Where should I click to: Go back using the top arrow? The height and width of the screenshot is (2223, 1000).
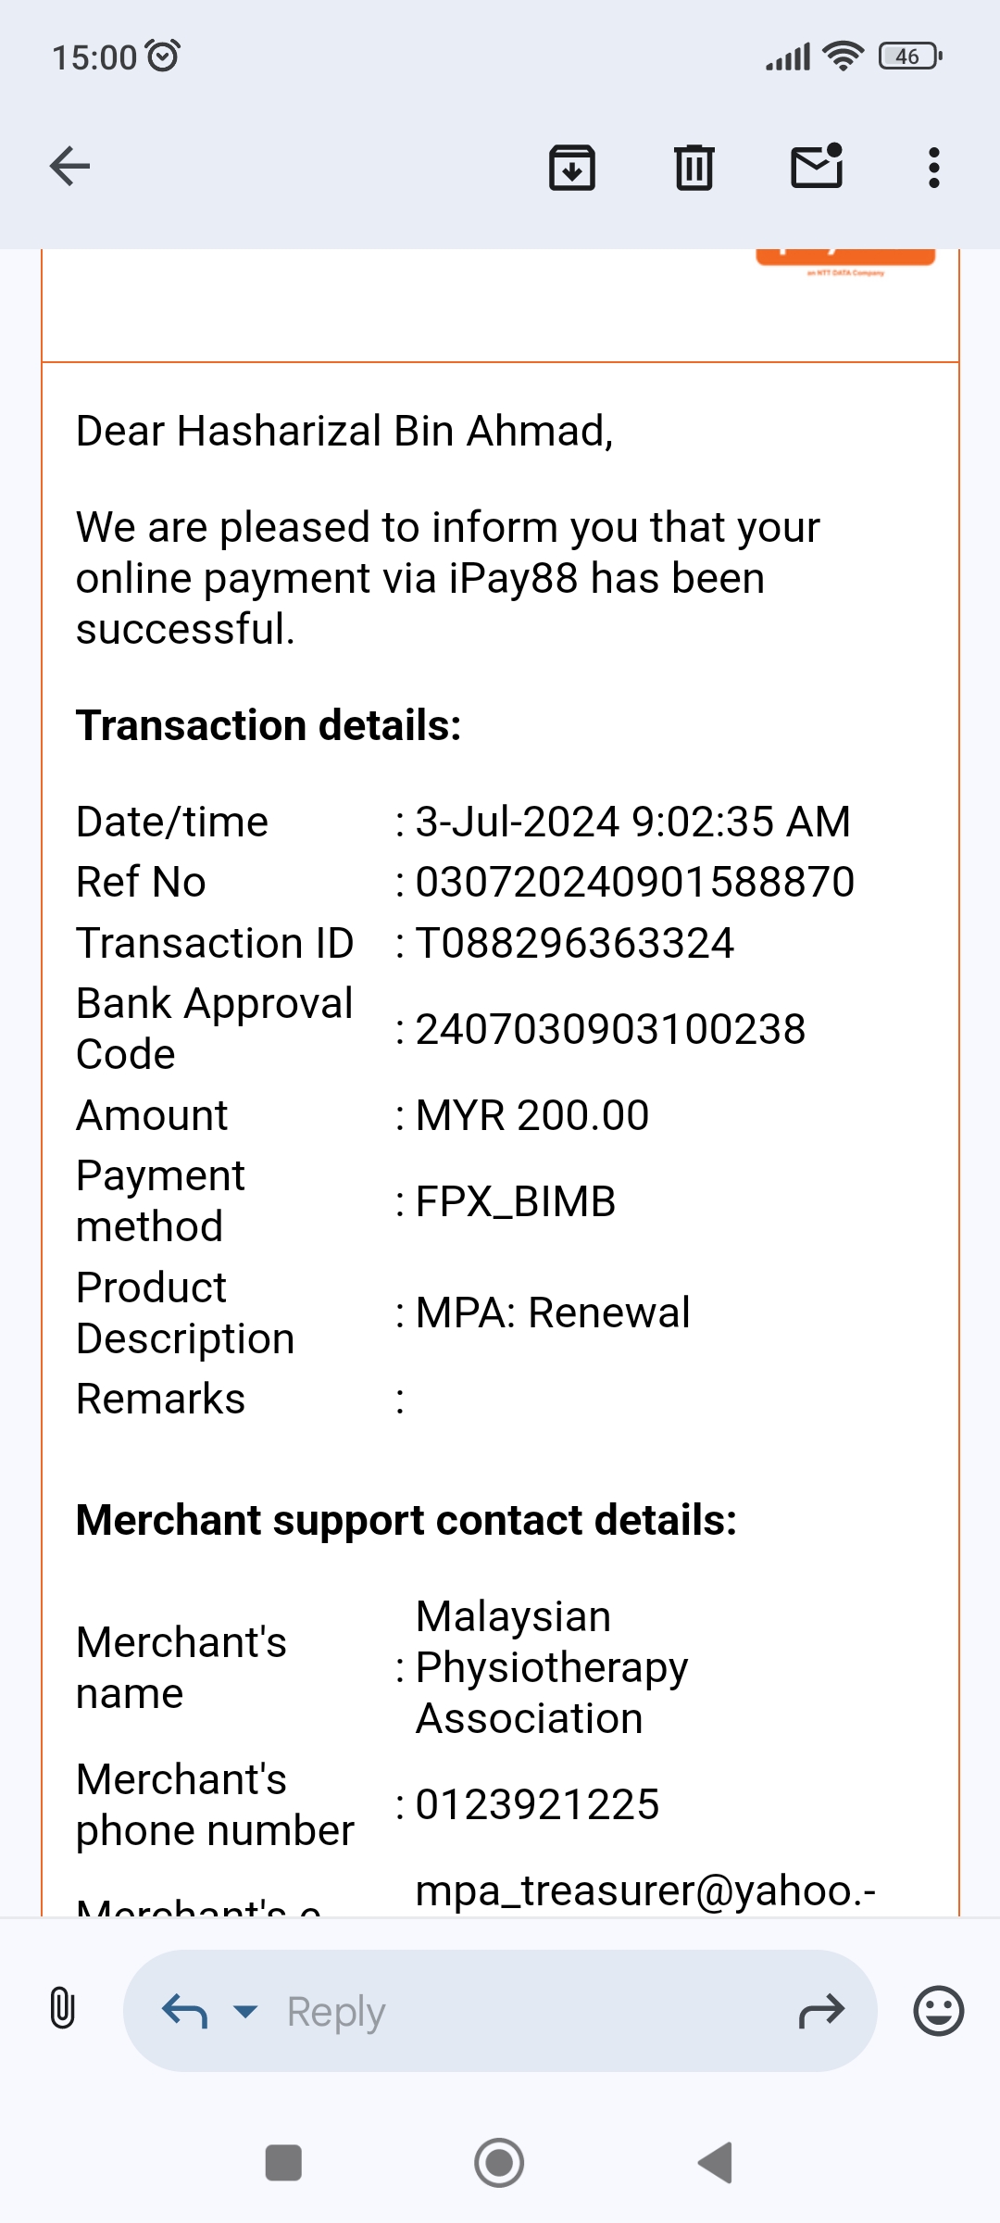pyautogui.click(x=70, y=167)
